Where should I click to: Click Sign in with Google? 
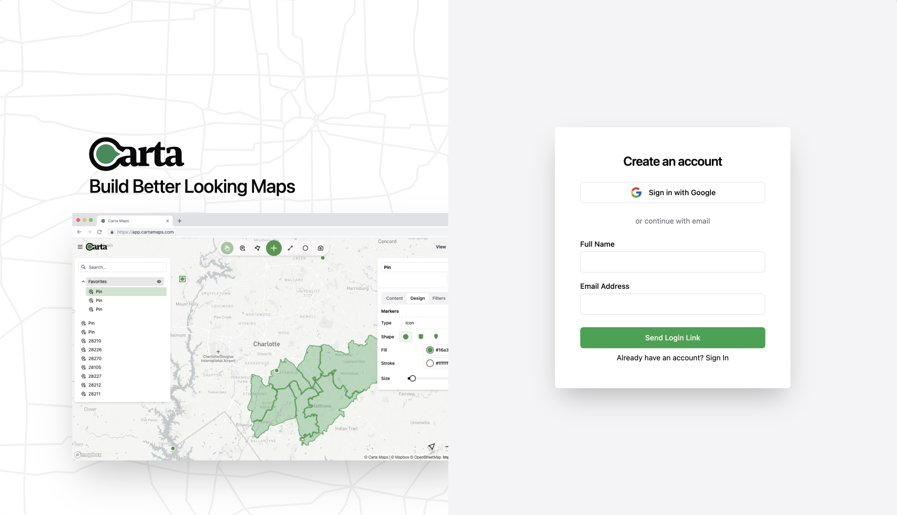[672, 193]
